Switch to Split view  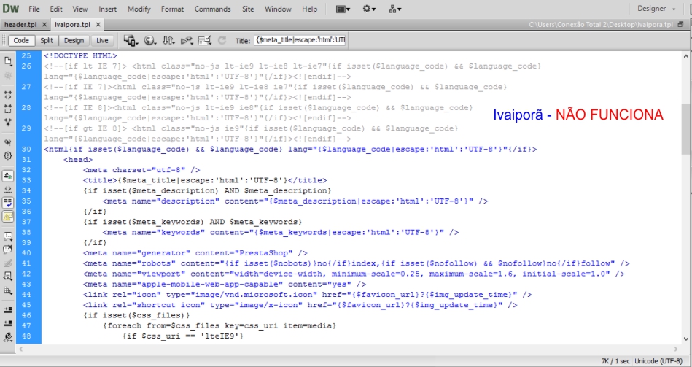[47, 40]
